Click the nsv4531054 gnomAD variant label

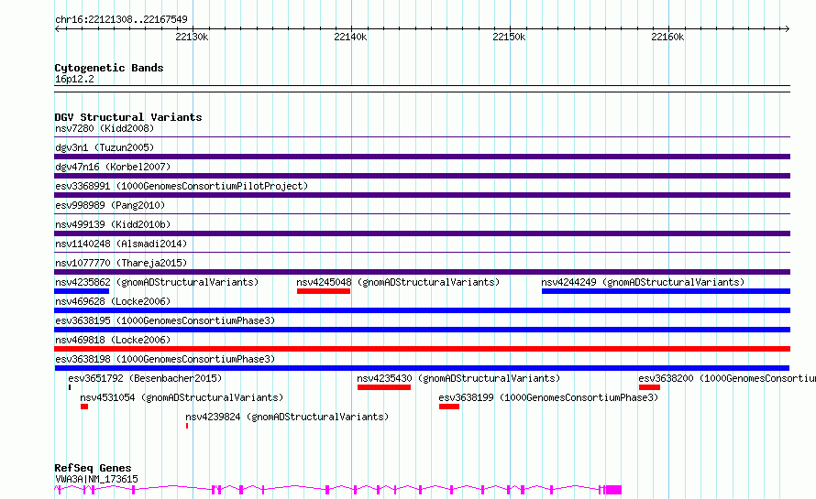point(182,397)
